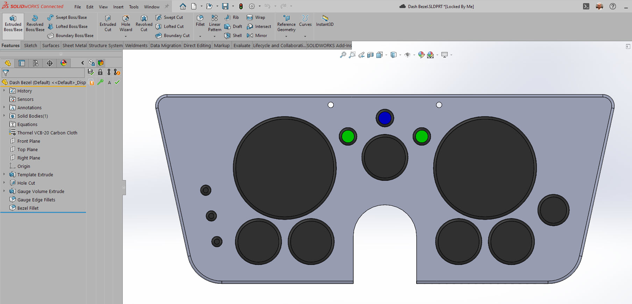Switch to the Sheet Metal tab
This screenshot has height=304, width=632.
tap(74, 45)
